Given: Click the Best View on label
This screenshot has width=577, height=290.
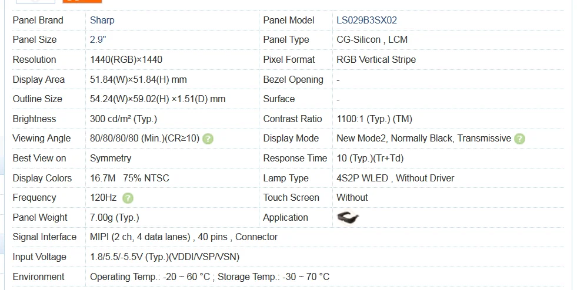Looking at the screenshot, I should pyautogui.click(x=39, y=159).
